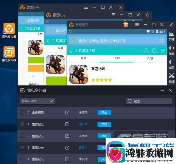176x164 pixels.
Task: Click back arrow in the middle emulator teal header
Action: point(48,41)
